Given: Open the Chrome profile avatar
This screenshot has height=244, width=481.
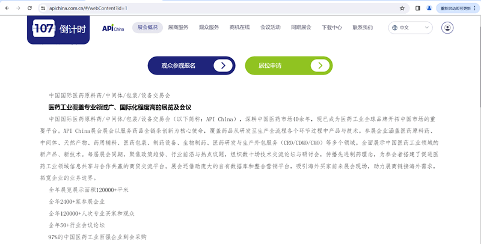Looking at the screenshot, I should pyautogui.click(x=429, y=8).
